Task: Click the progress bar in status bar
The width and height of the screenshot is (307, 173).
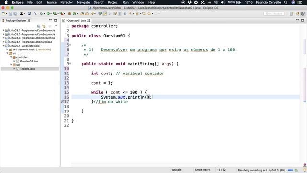Action: click(x=290, y=170)
